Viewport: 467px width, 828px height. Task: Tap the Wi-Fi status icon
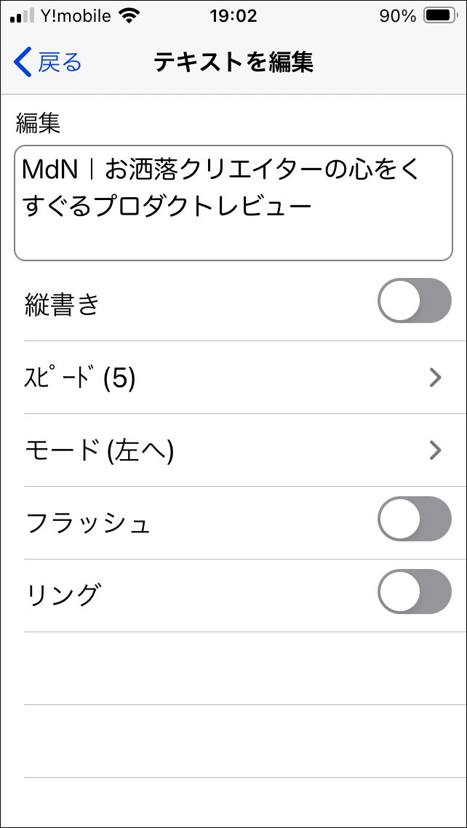[129, 16]
